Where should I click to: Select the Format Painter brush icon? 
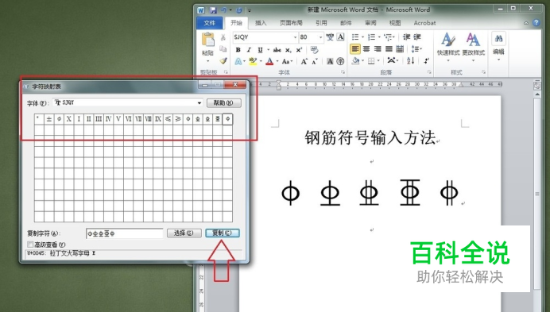point(223,61)
